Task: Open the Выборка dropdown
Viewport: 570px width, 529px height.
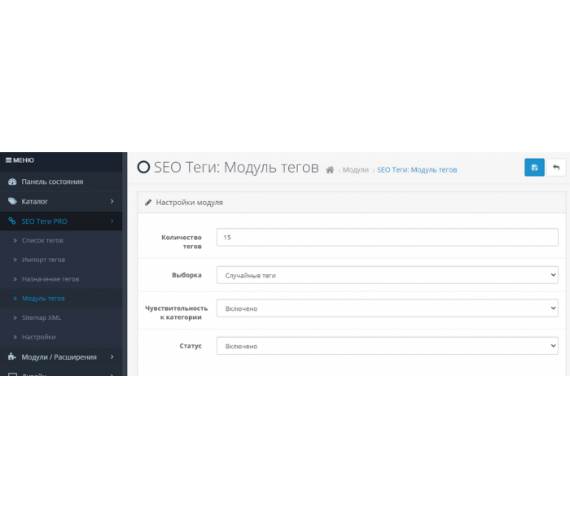Action: coord(387,275)
